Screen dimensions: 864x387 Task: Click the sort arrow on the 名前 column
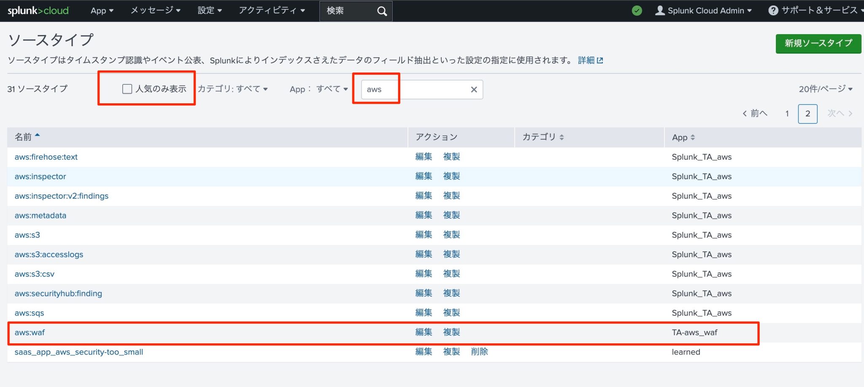point(38,135)
